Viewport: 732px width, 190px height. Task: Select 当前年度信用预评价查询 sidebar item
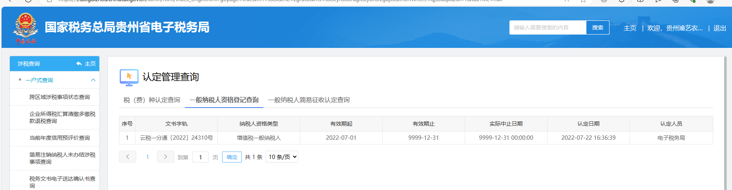[x=59, y=138]
